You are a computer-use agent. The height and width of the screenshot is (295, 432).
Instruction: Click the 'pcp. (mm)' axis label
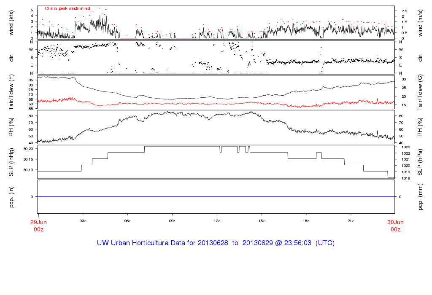coord(420,197)
